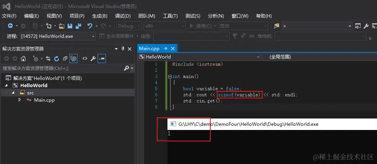This screenshot has width=377, height=164.
Task: Open the Debug configuration dropdown
Action: click(x=129, y=26)
